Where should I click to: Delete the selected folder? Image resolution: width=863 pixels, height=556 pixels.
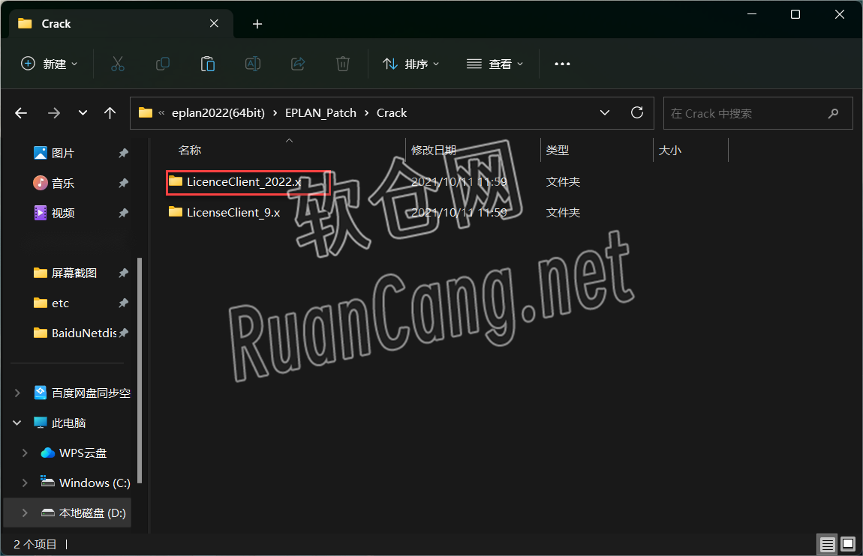pyautogui.click(x=343, y=64)
